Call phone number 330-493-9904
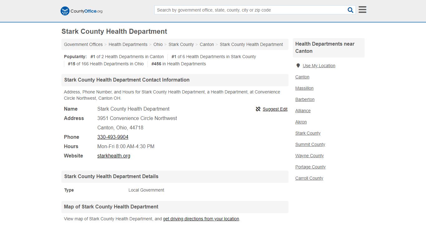This screenshot has height=240, width=426. coord(113,137)
